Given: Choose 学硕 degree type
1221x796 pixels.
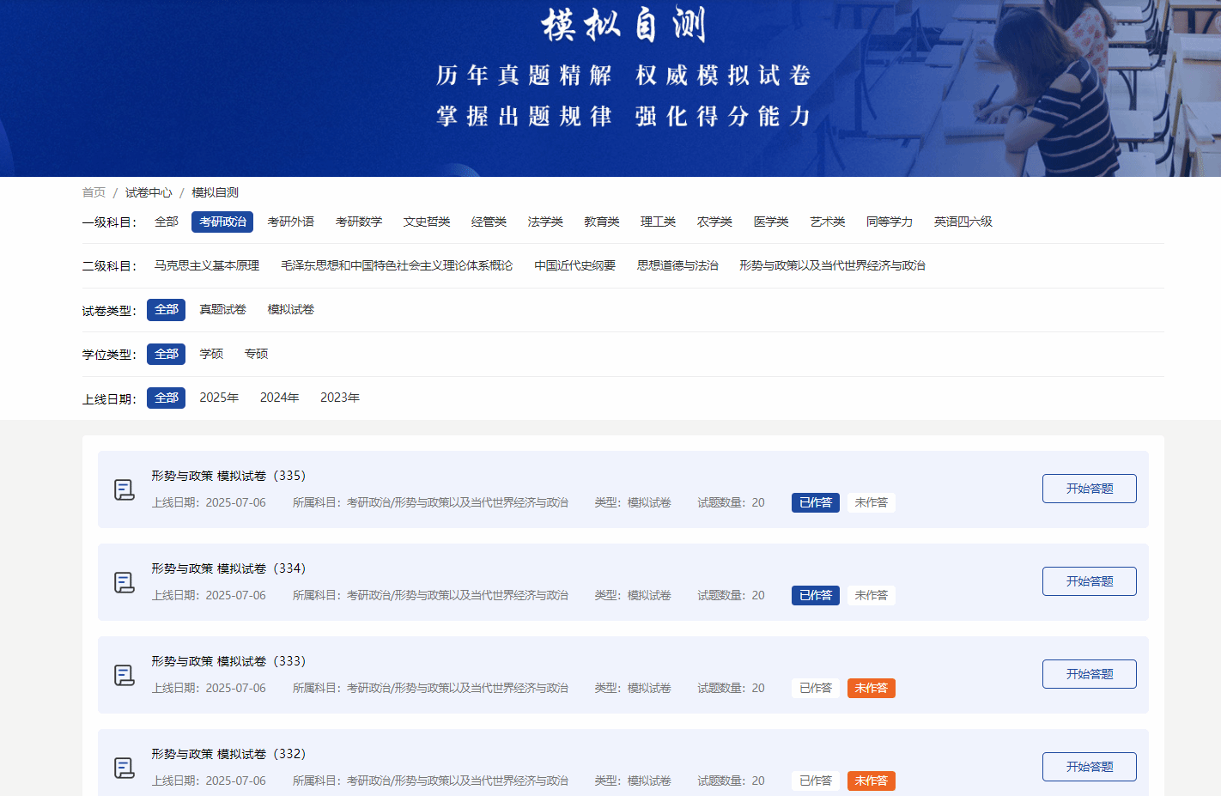Looking at the screenshot, I should point(211,354).
